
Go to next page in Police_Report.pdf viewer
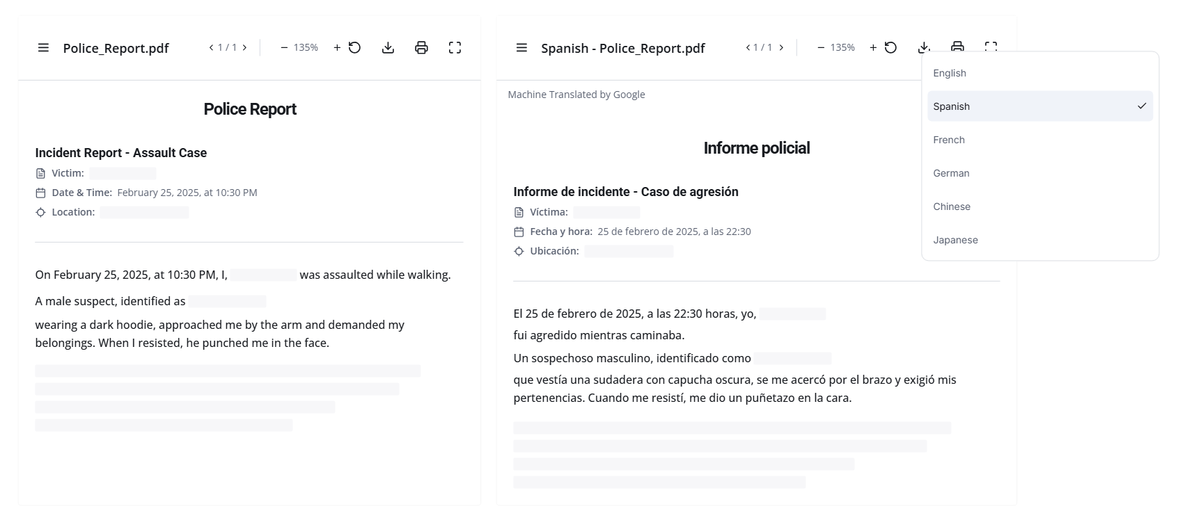coord(244,47)
